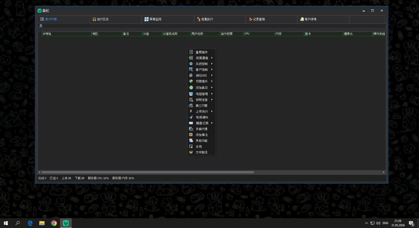Open the 运行日志 tab
Screen dimensions: 419x228
pos(116,19)
